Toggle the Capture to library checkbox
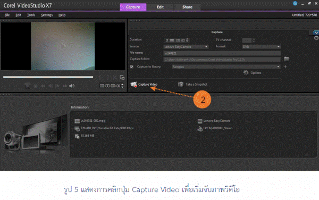This screenshot has height=200, width=319. click(132, 66)
